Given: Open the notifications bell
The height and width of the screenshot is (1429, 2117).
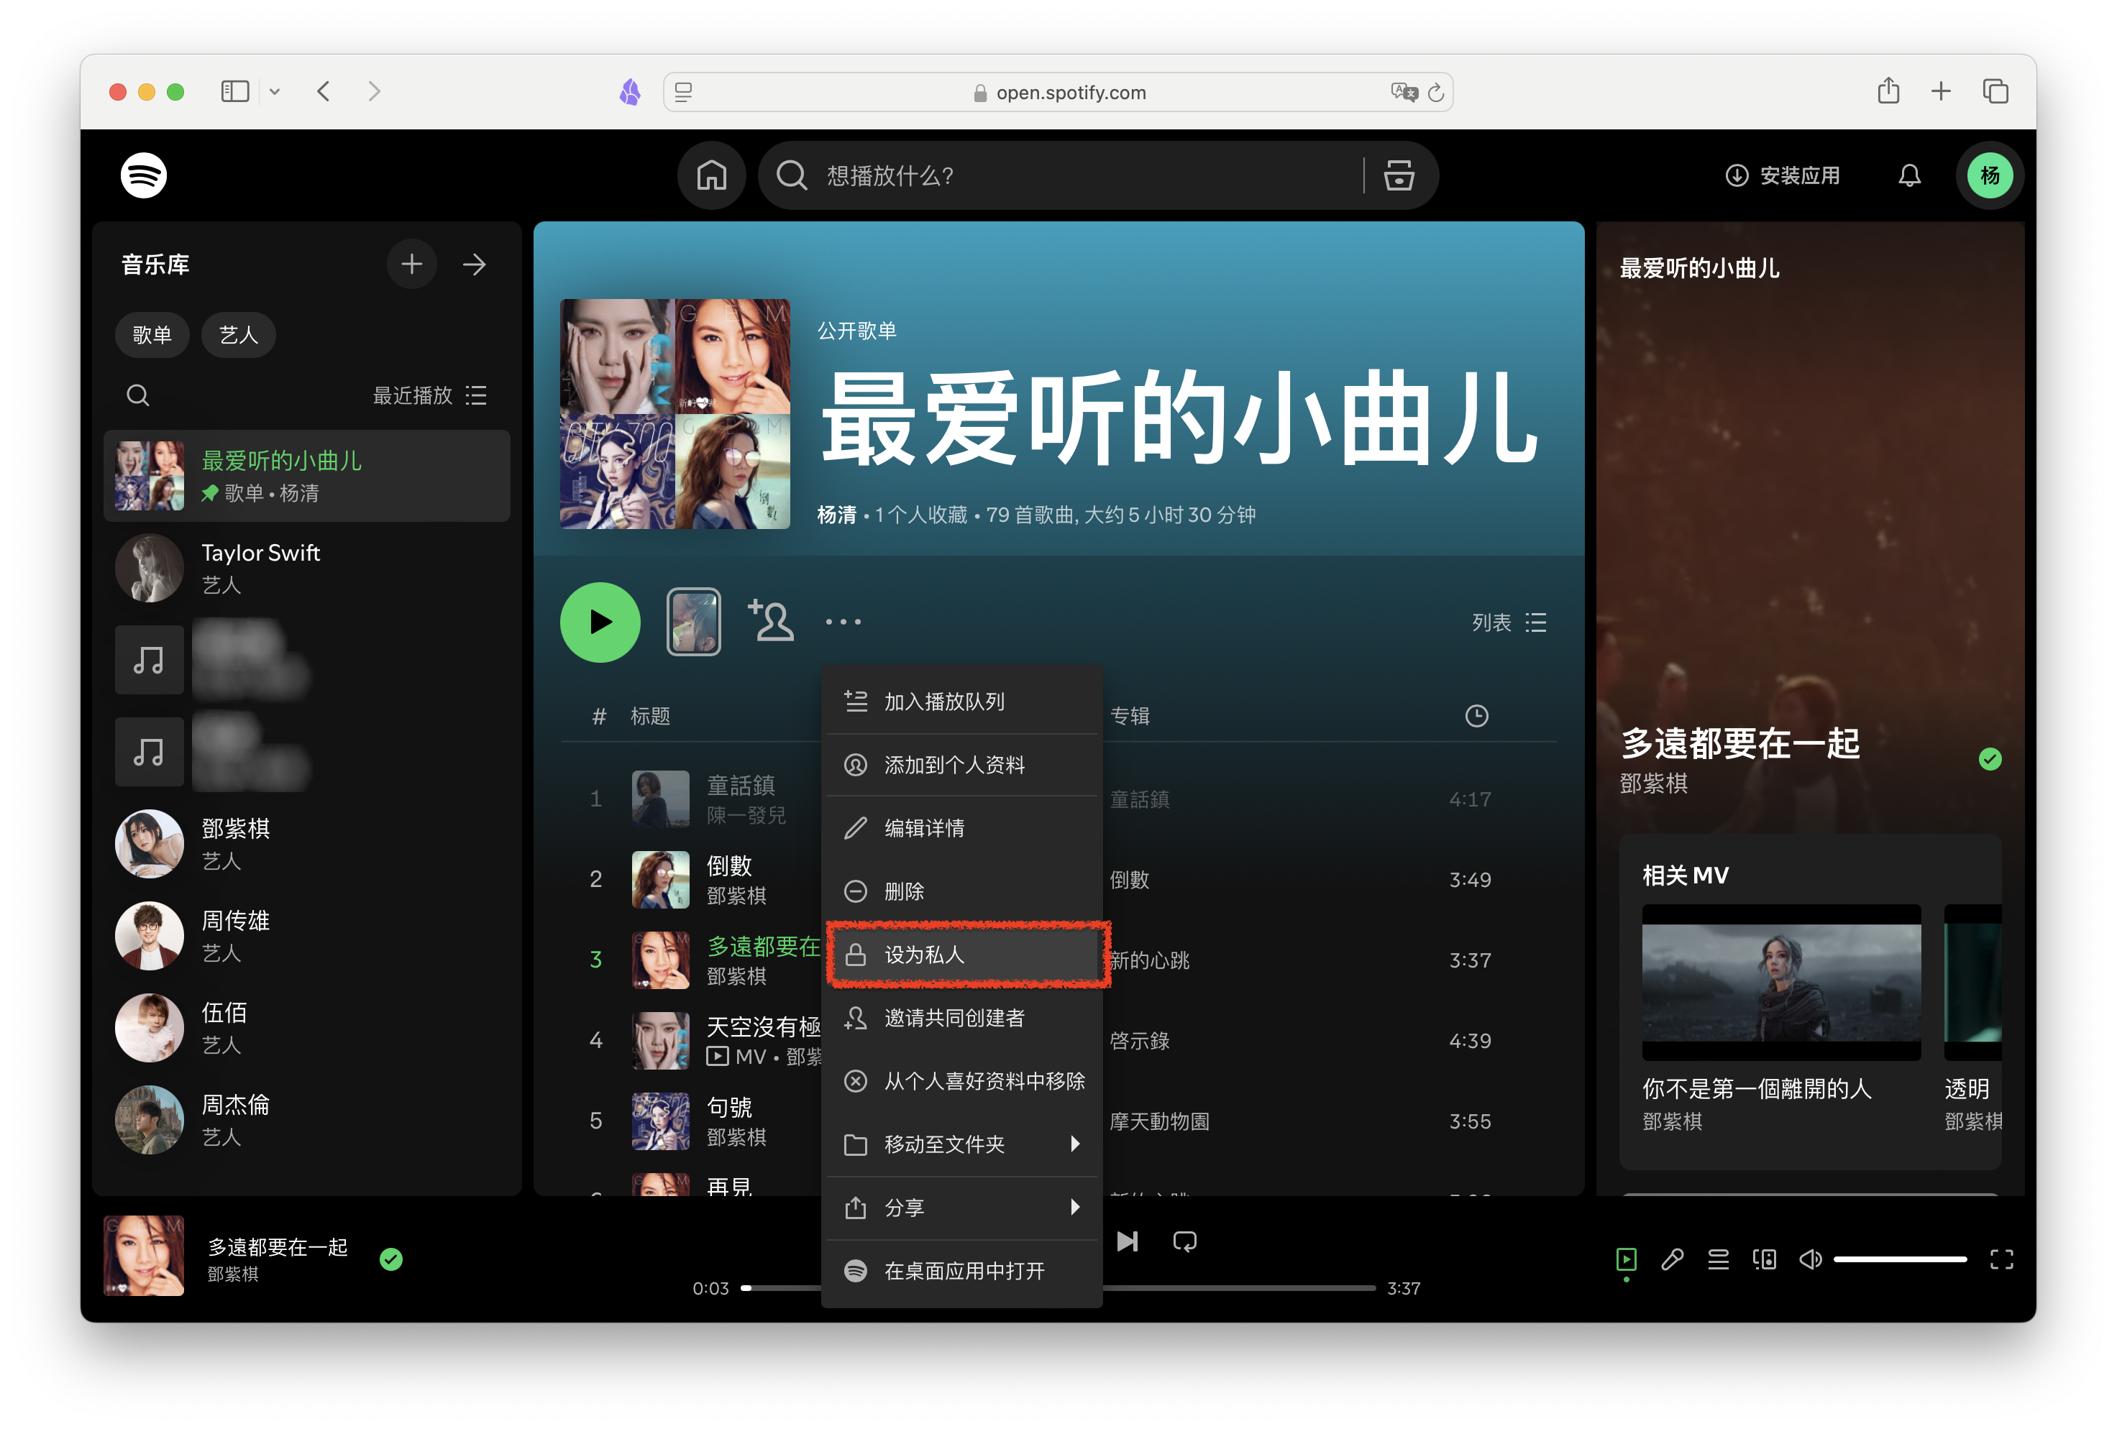Looking at the screenshot, I should (x=1909, y=175).
